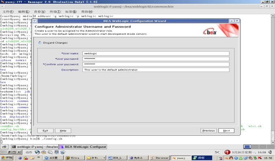Open Help in the Configuration Wizard

click(x=63, y=131)
